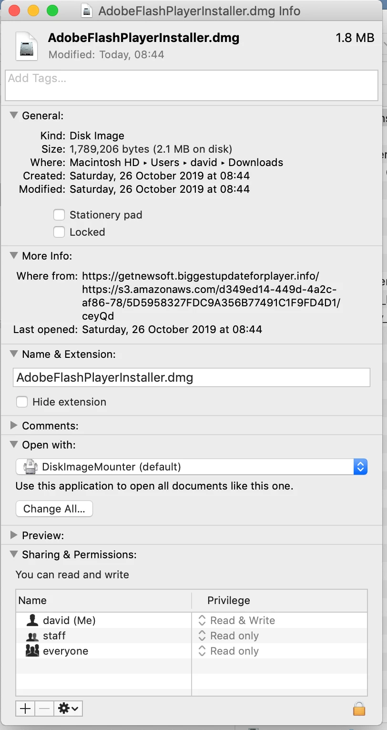387x730 pixels.
Task: Click the Name & Extension filename field
Action: 192,377
